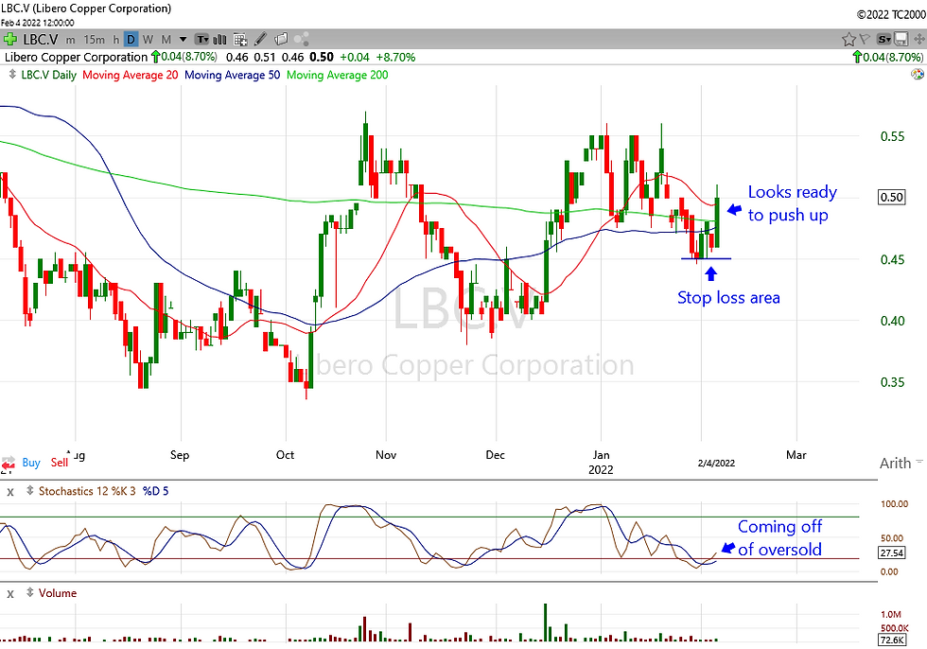The image size is (927, 649).
Task: Click the Stochastics pane reorder handle
Action: pyautogui.click(x=29, y=491)
